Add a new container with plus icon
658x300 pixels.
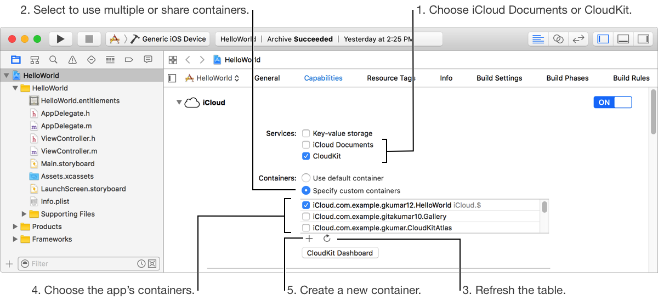tap(309, 238)
